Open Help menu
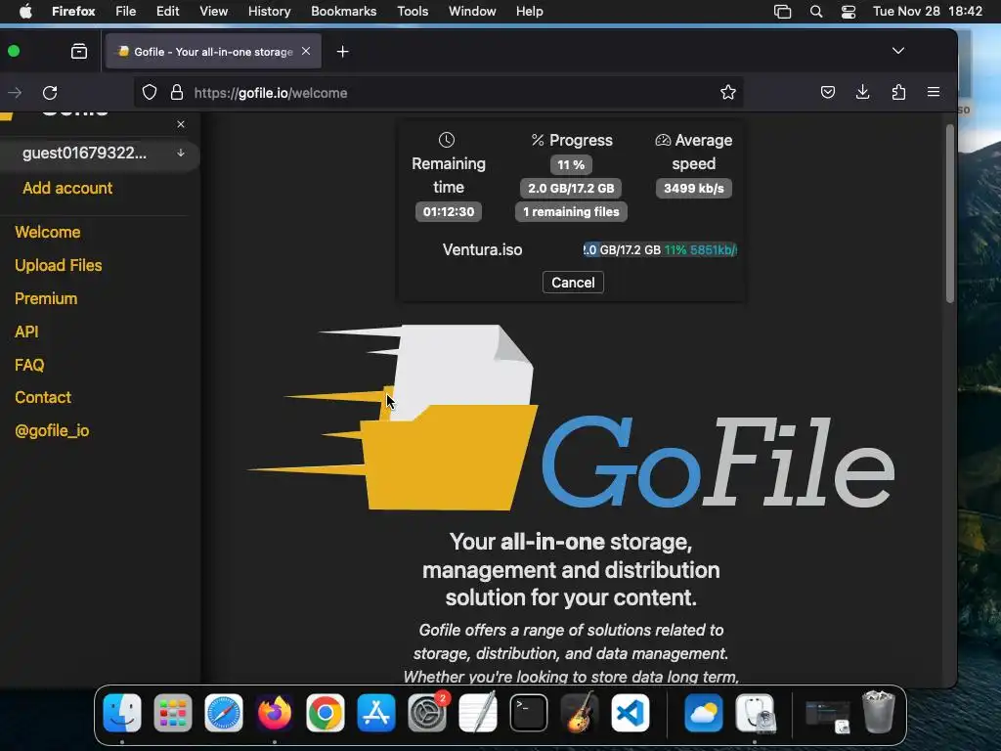 pos(529,11)
